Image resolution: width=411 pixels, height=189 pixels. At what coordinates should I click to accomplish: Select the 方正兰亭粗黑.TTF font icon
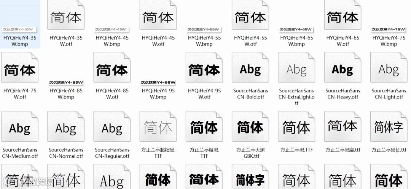point(204,126)
